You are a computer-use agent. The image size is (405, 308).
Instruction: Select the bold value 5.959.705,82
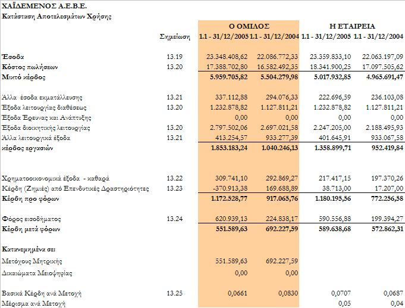pos(228,77)
